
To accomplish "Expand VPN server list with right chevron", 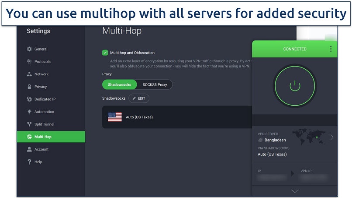I will pyautogui.click(x=332, y=137).
